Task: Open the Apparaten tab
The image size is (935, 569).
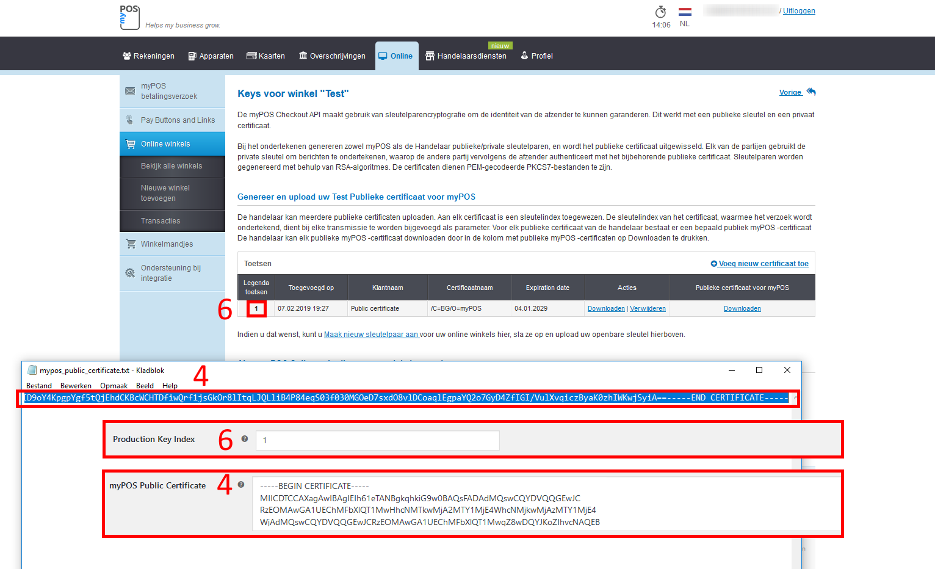Action: [211, 56]
